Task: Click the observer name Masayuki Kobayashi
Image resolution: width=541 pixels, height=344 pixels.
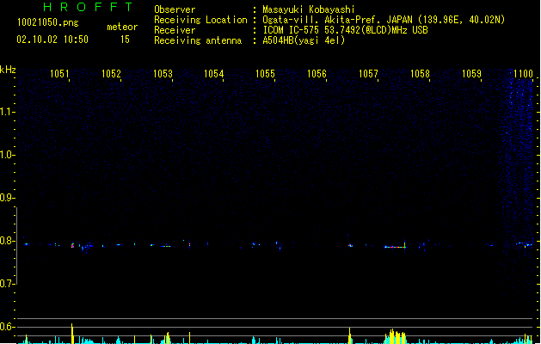Action: coord(309,9)
